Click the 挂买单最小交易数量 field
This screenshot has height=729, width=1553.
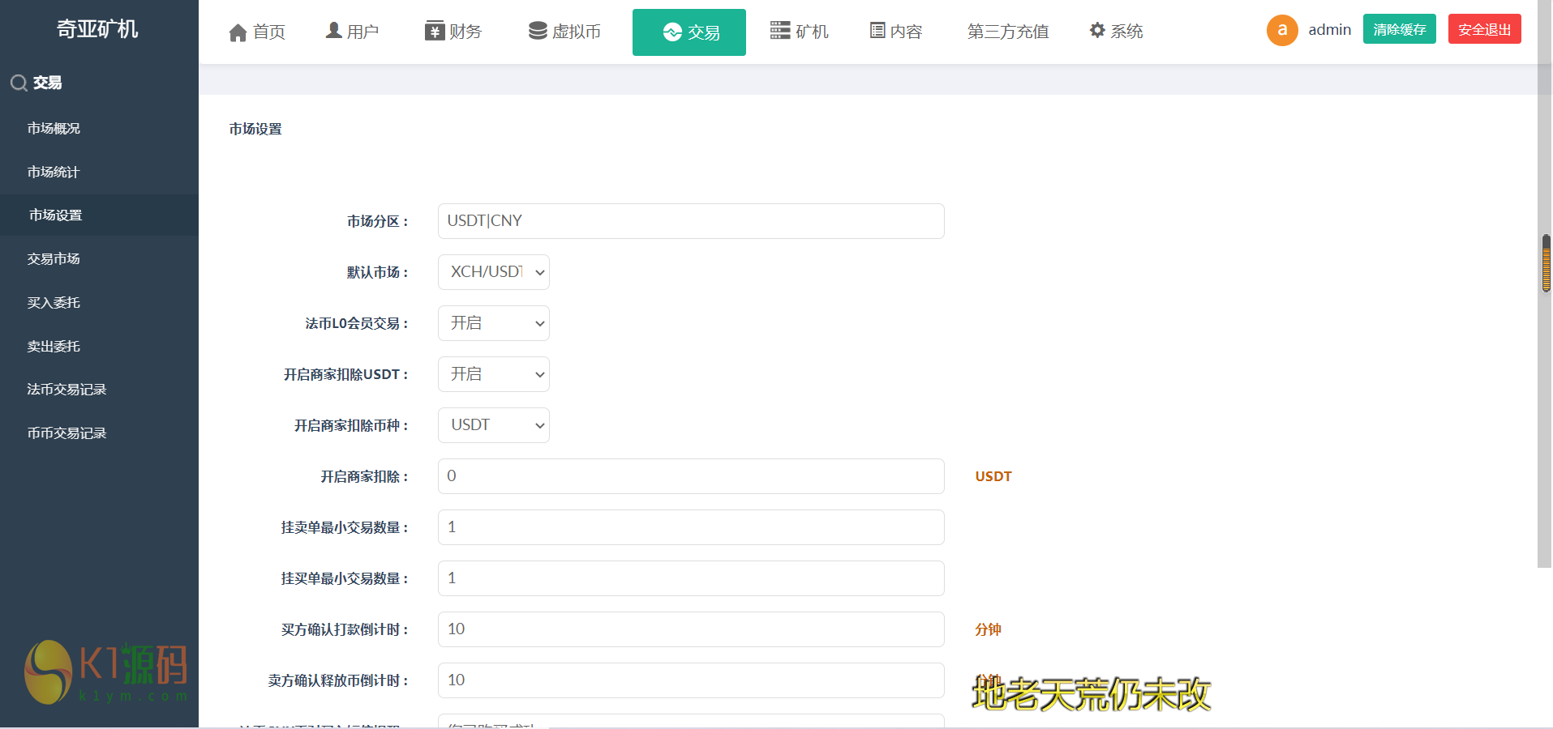pyautogui.click(x=691, y=578)
